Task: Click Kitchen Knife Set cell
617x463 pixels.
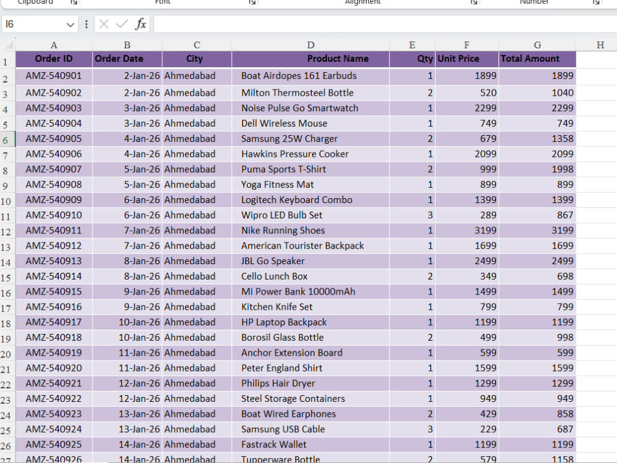Action: pos(310,307)
